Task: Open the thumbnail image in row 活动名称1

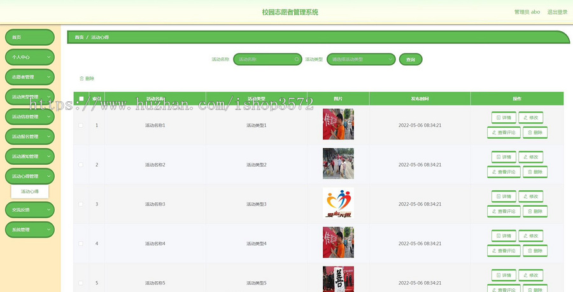Action: [x=338, y=124]
